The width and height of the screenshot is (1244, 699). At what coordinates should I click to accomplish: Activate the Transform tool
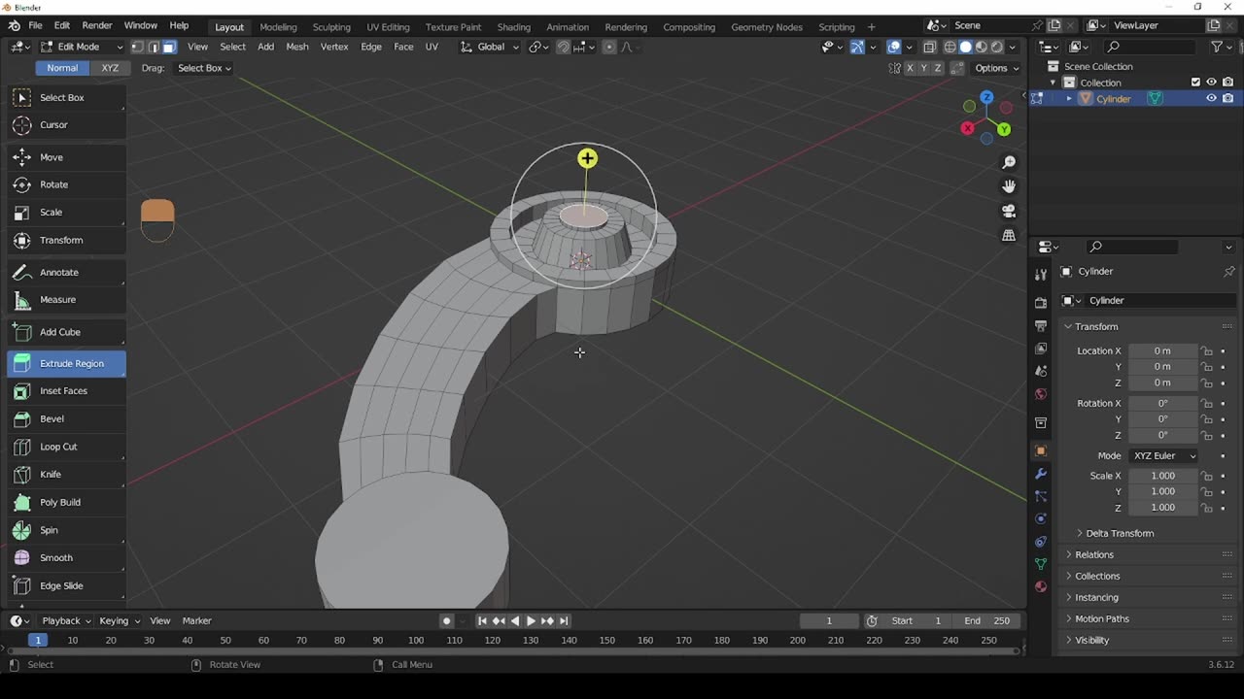tap(66, 240)
